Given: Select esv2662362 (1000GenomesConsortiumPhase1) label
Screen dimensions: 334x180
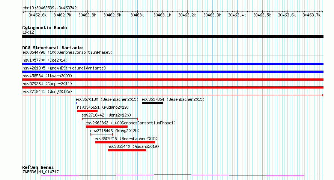Looking at the screenshot, I should [131, 123].
